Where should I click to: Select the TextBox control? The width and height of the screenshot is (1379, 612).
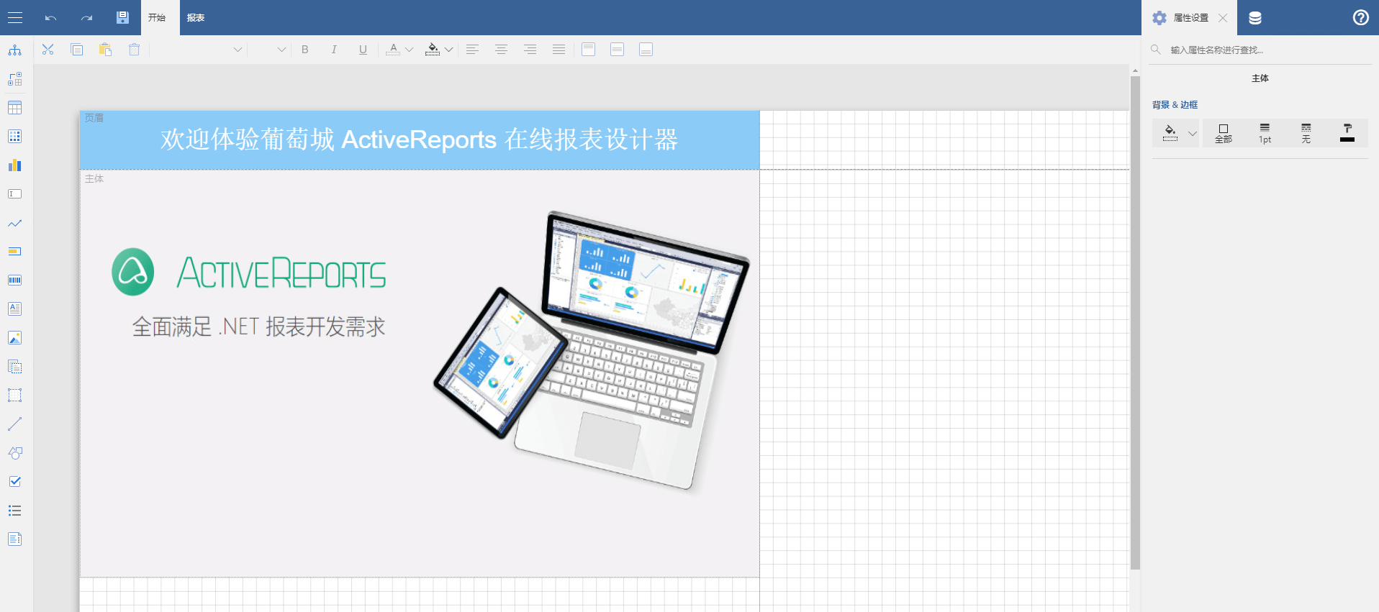coord(14,194)
